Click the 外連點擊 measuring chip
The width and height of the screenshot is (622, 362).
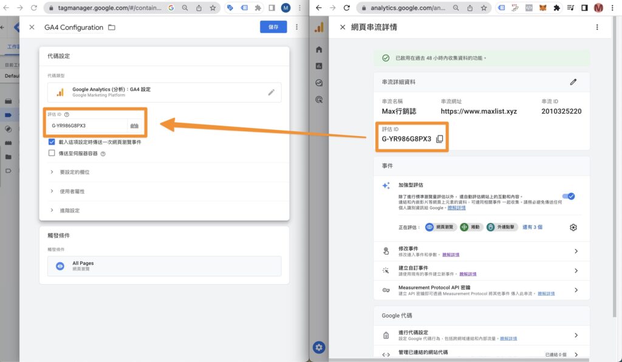point(502,227)
